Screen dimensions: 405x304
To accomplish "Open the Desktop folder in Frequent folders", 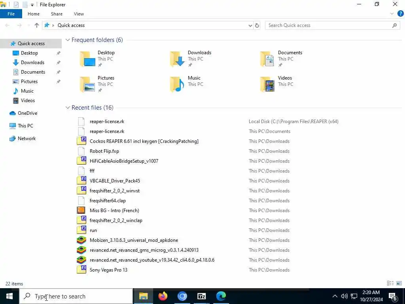I will 97,59.
